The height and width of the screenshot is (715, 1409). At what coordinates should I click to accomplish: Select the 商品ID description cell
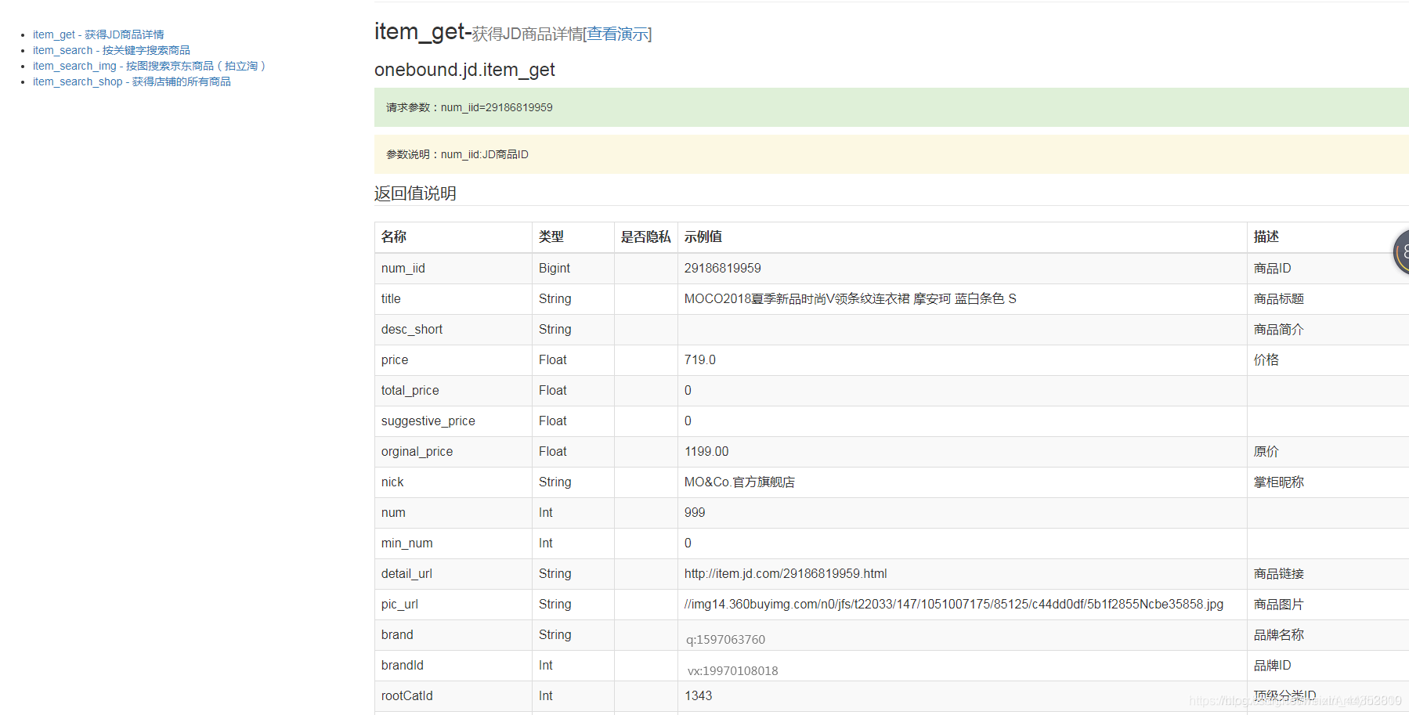[x=1328, y=269]
